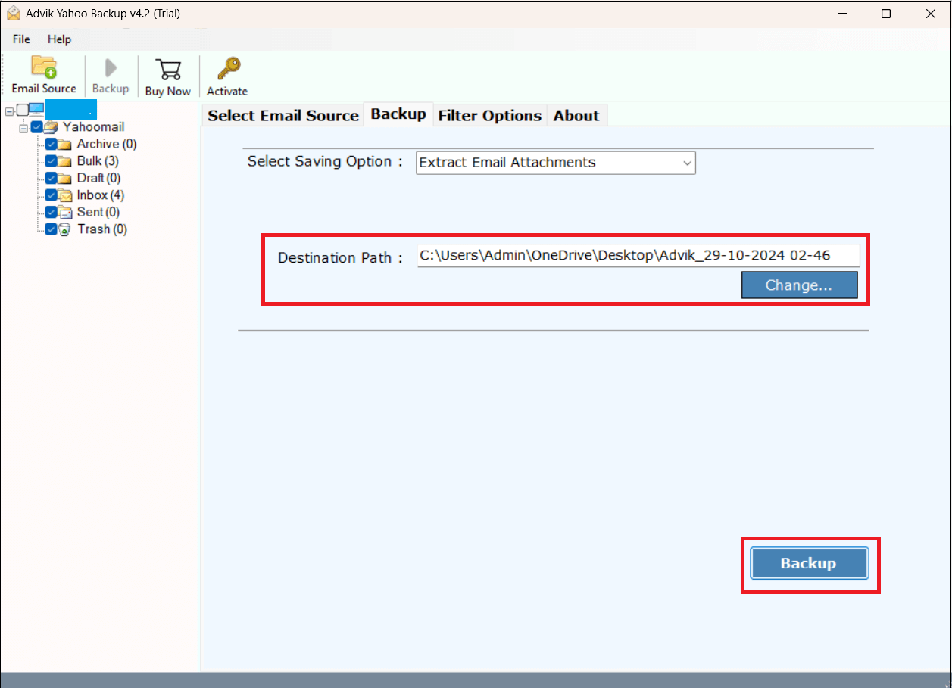This screenshot has width=952, height=688.
Task: Uncheck the Draft (0) checkbox
Action: 51,178
